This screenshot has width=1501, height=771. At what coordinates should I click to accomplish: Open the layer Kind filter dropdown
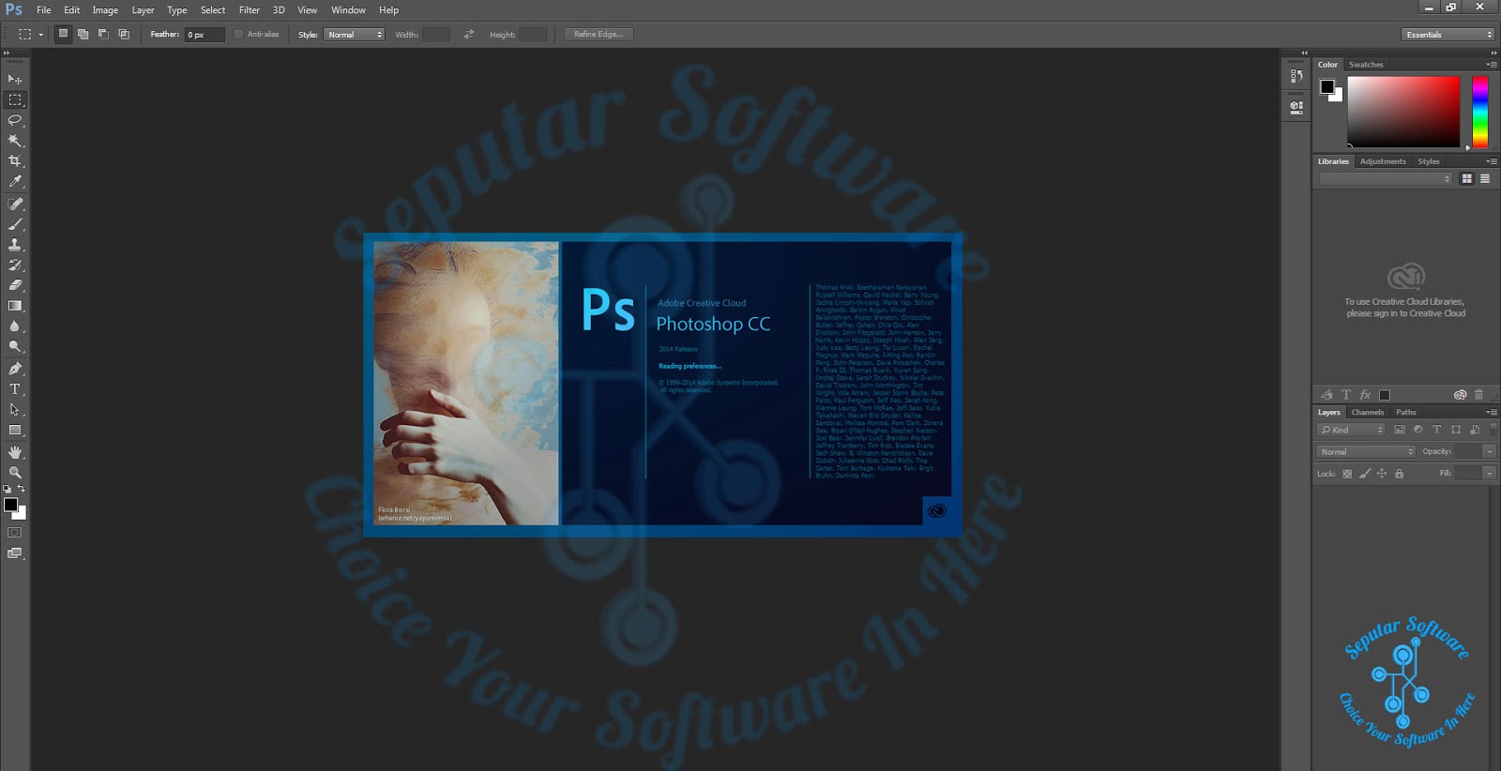[1351, 430]
